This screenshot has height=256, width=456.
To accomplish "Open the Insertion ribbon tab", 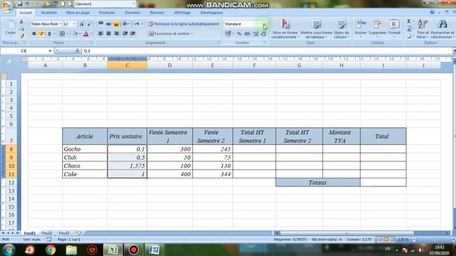I will [49, 13].
